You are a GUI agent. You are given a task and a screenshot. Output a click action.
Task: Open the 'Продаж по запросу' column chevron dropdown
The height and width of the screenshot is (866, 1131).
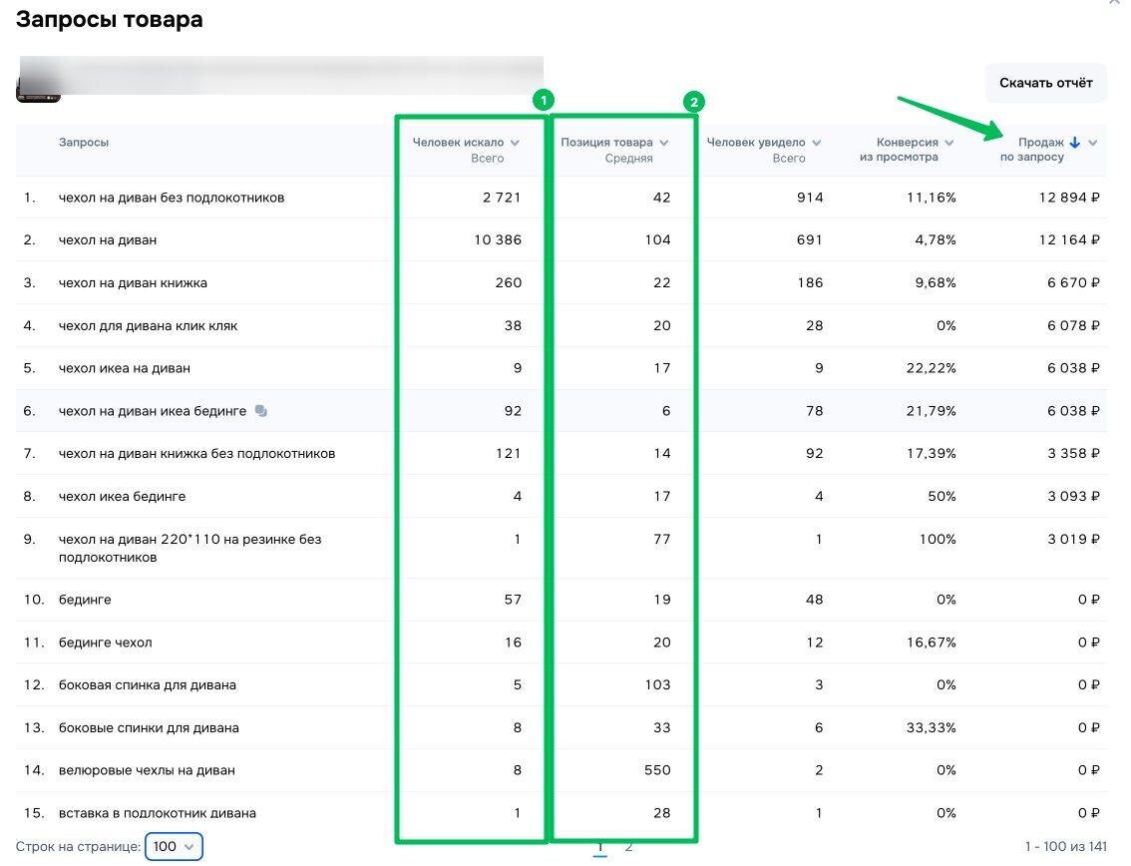click(1093, 142)
